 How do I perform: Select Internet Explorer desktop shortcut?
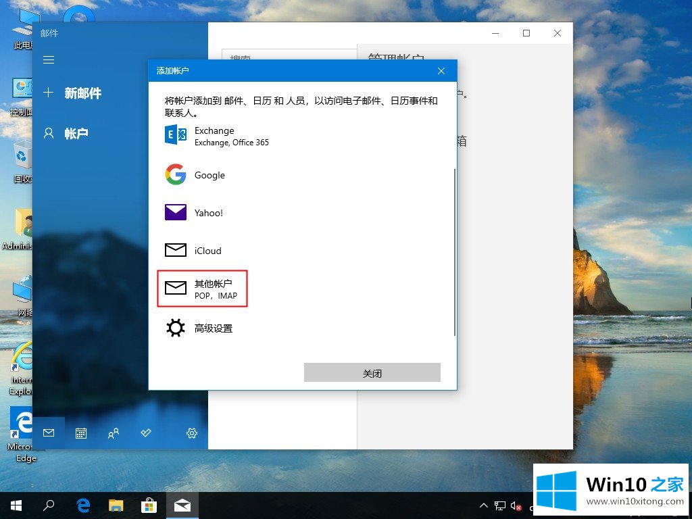21,369
